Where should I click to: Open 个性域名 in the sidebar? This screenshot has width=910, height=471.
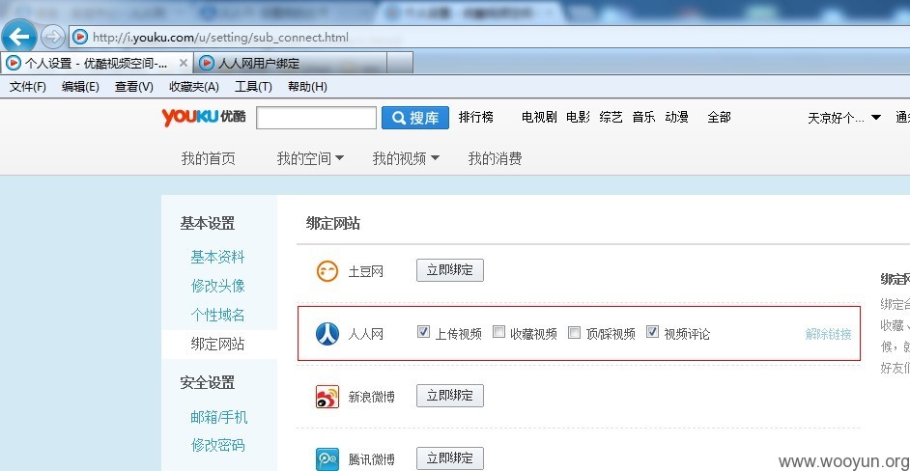click(217, 315)
